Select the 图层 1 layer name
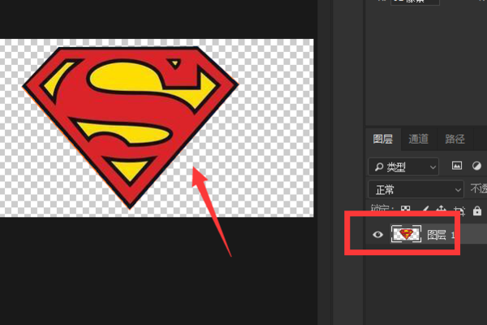Viewport: 487px width, 325px height. 441,235
